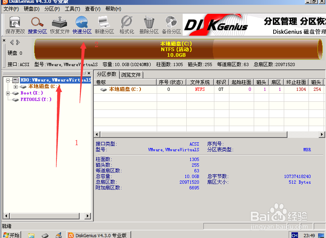
Task: Open the 查看(V) menu
Action: click(93, 9)
